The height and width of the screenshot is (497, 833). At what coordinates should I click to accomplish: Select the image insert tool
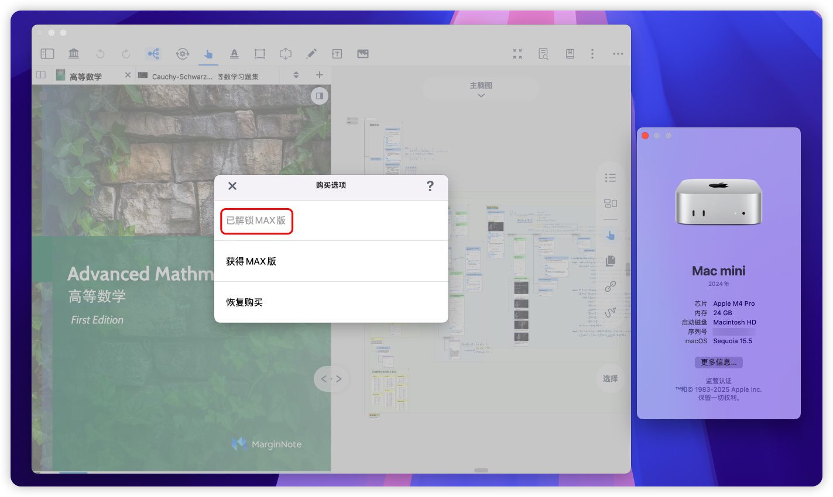(363, 54)
